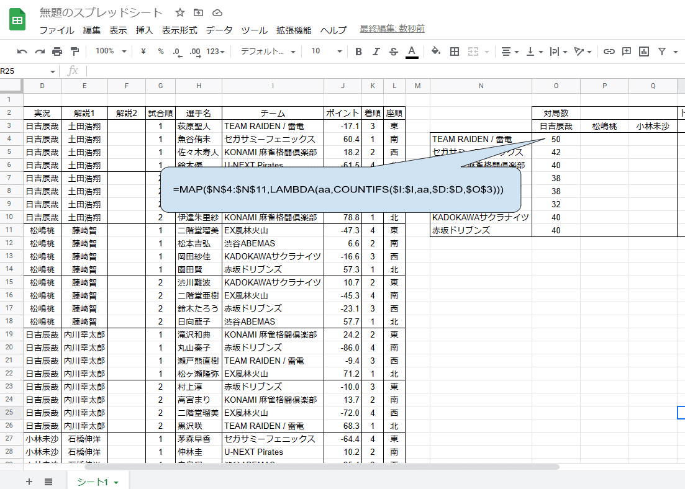Click the print icon
Image resolution: width=685 pixels, height=489 pixels.
(57, 52)
